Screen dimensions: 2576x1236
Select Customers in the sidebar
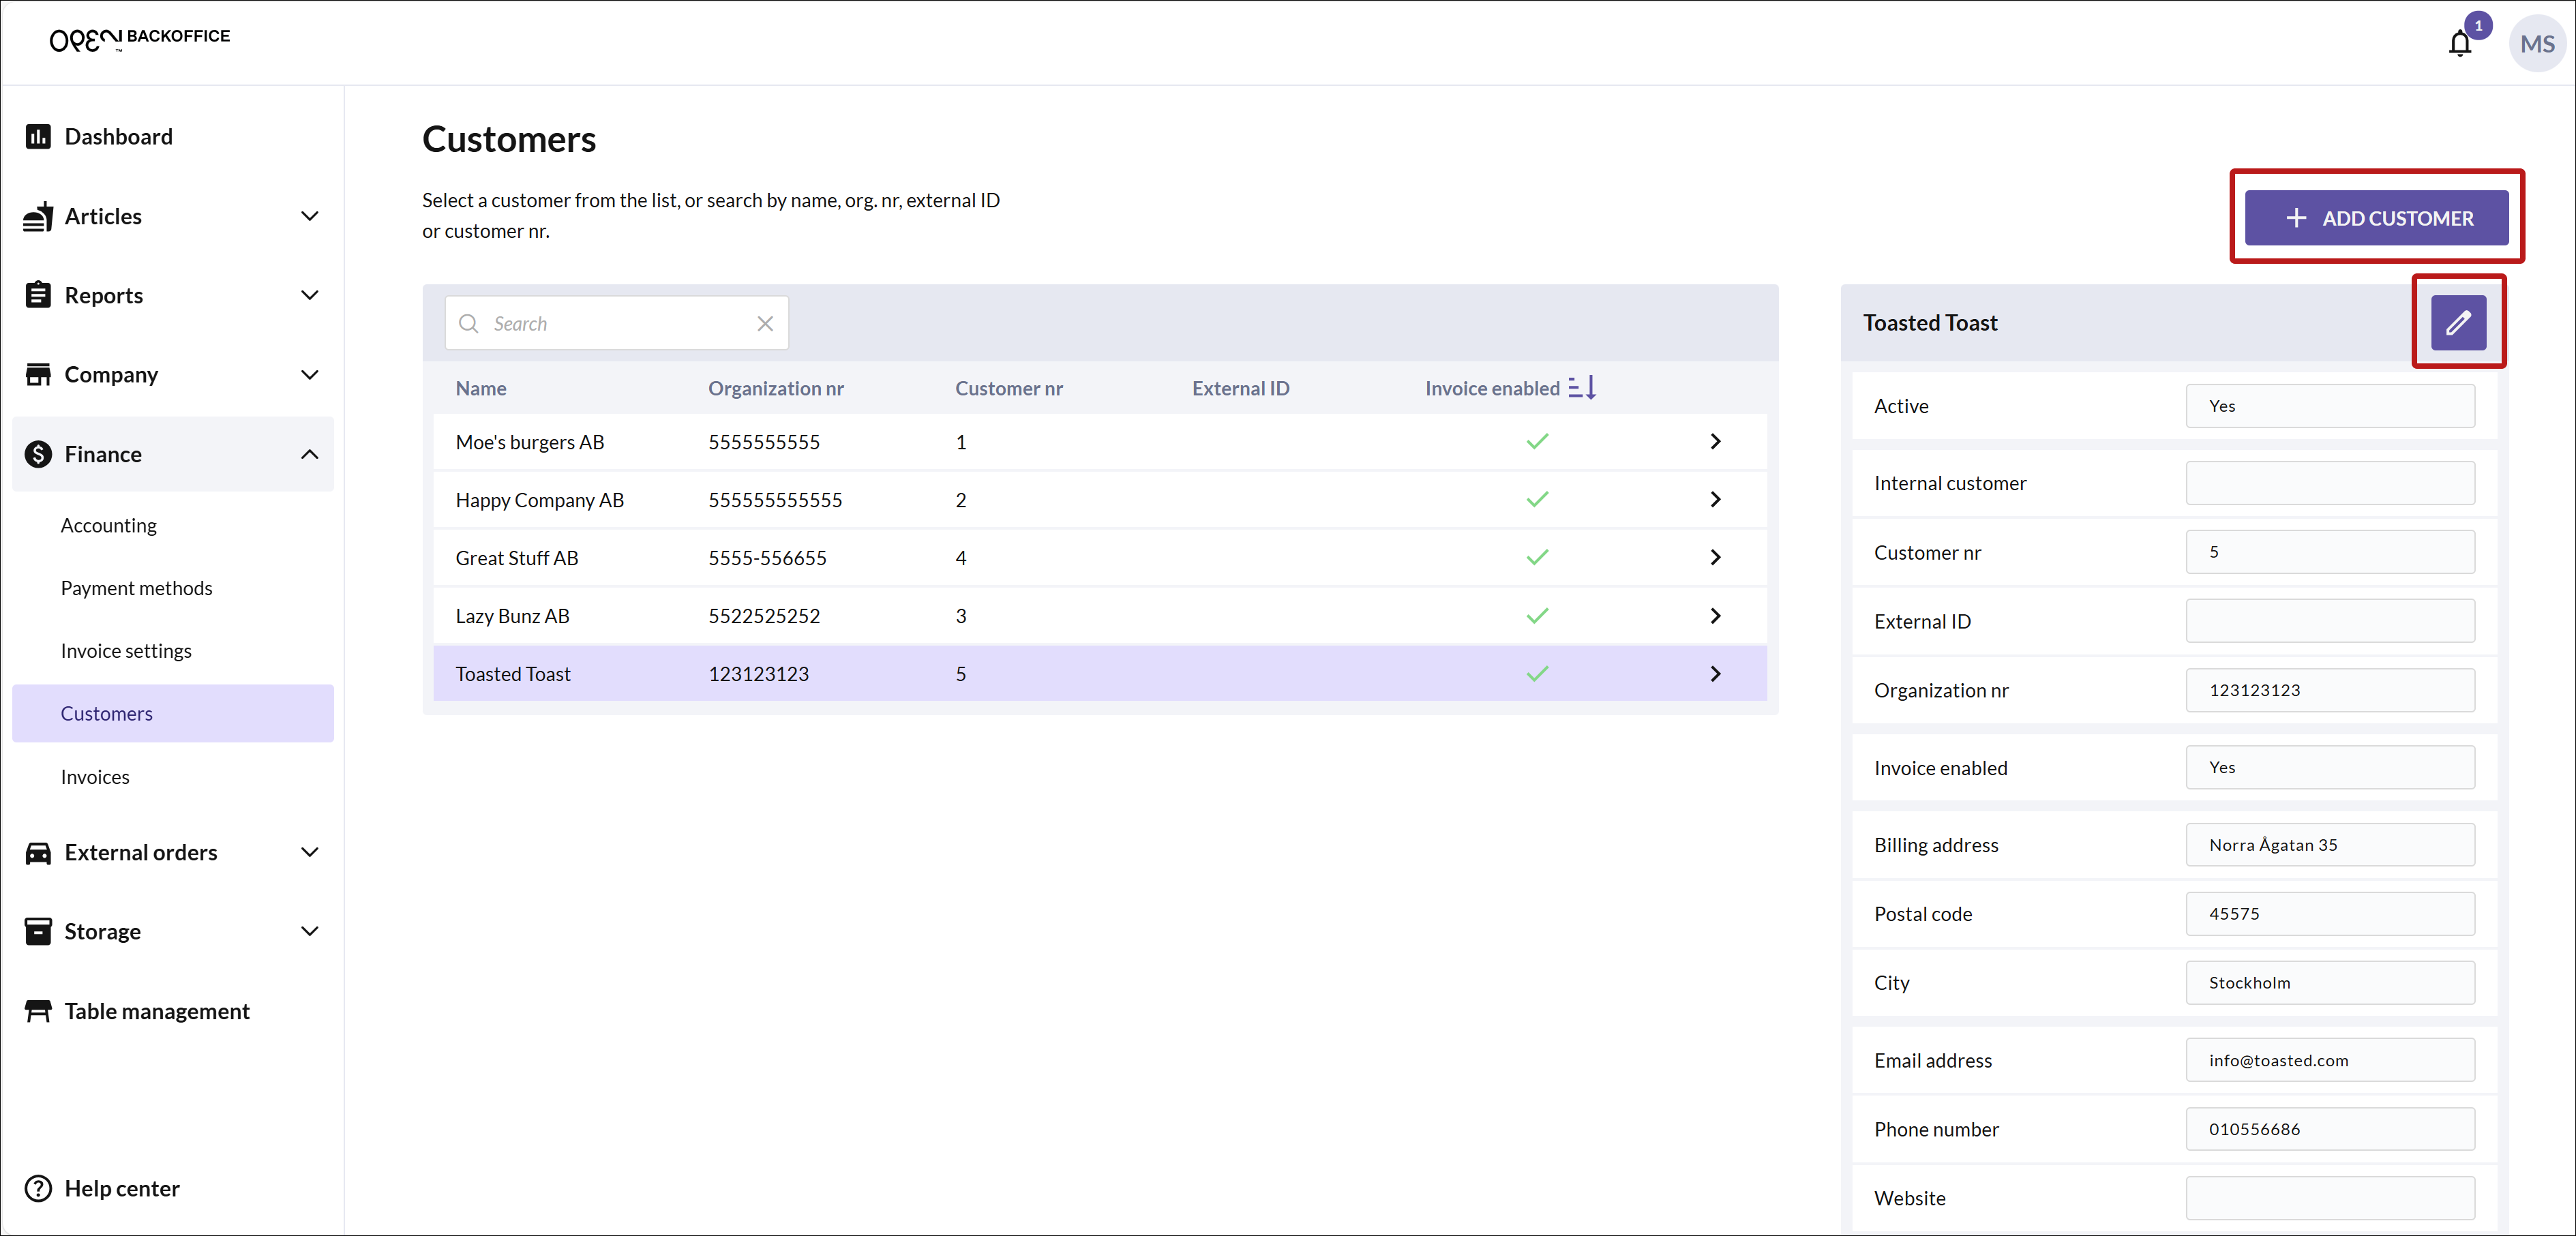(x=173, y=713)
